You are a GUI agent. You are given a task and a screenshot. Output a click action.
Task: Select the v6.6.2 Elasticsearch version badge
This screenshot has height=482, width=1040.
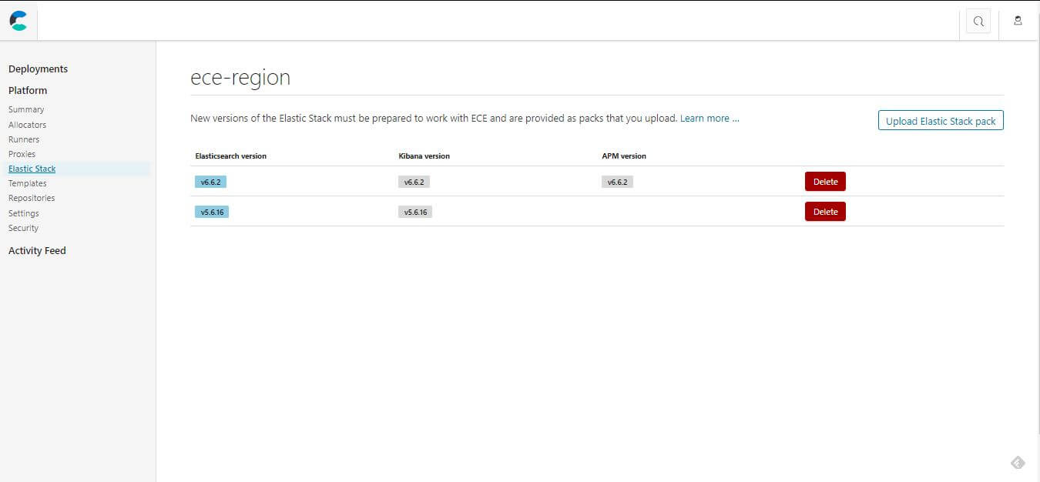coord(210,182)
